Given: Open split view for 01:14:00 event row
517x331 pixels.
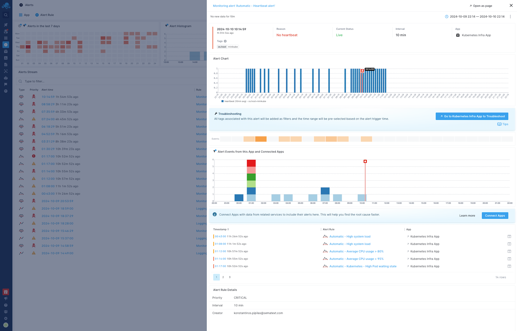Looking at the screenshot, I should (x=509, y=259).
